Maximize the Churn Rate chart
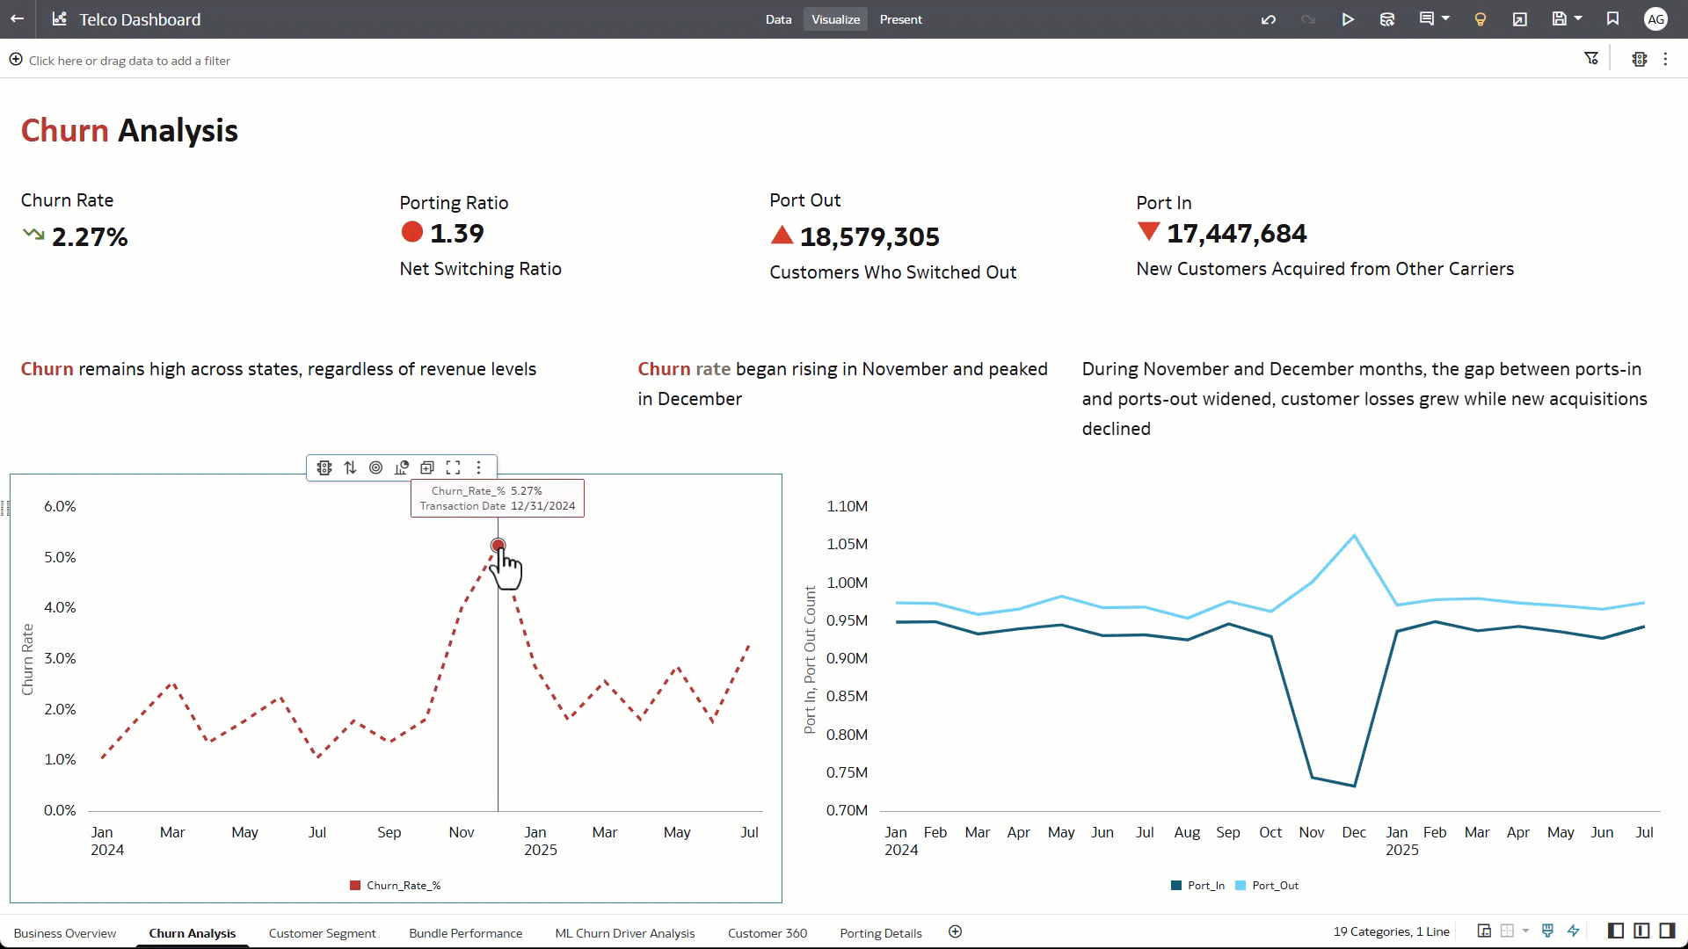This screenshot has height=949, width=1688. (454, 467)
